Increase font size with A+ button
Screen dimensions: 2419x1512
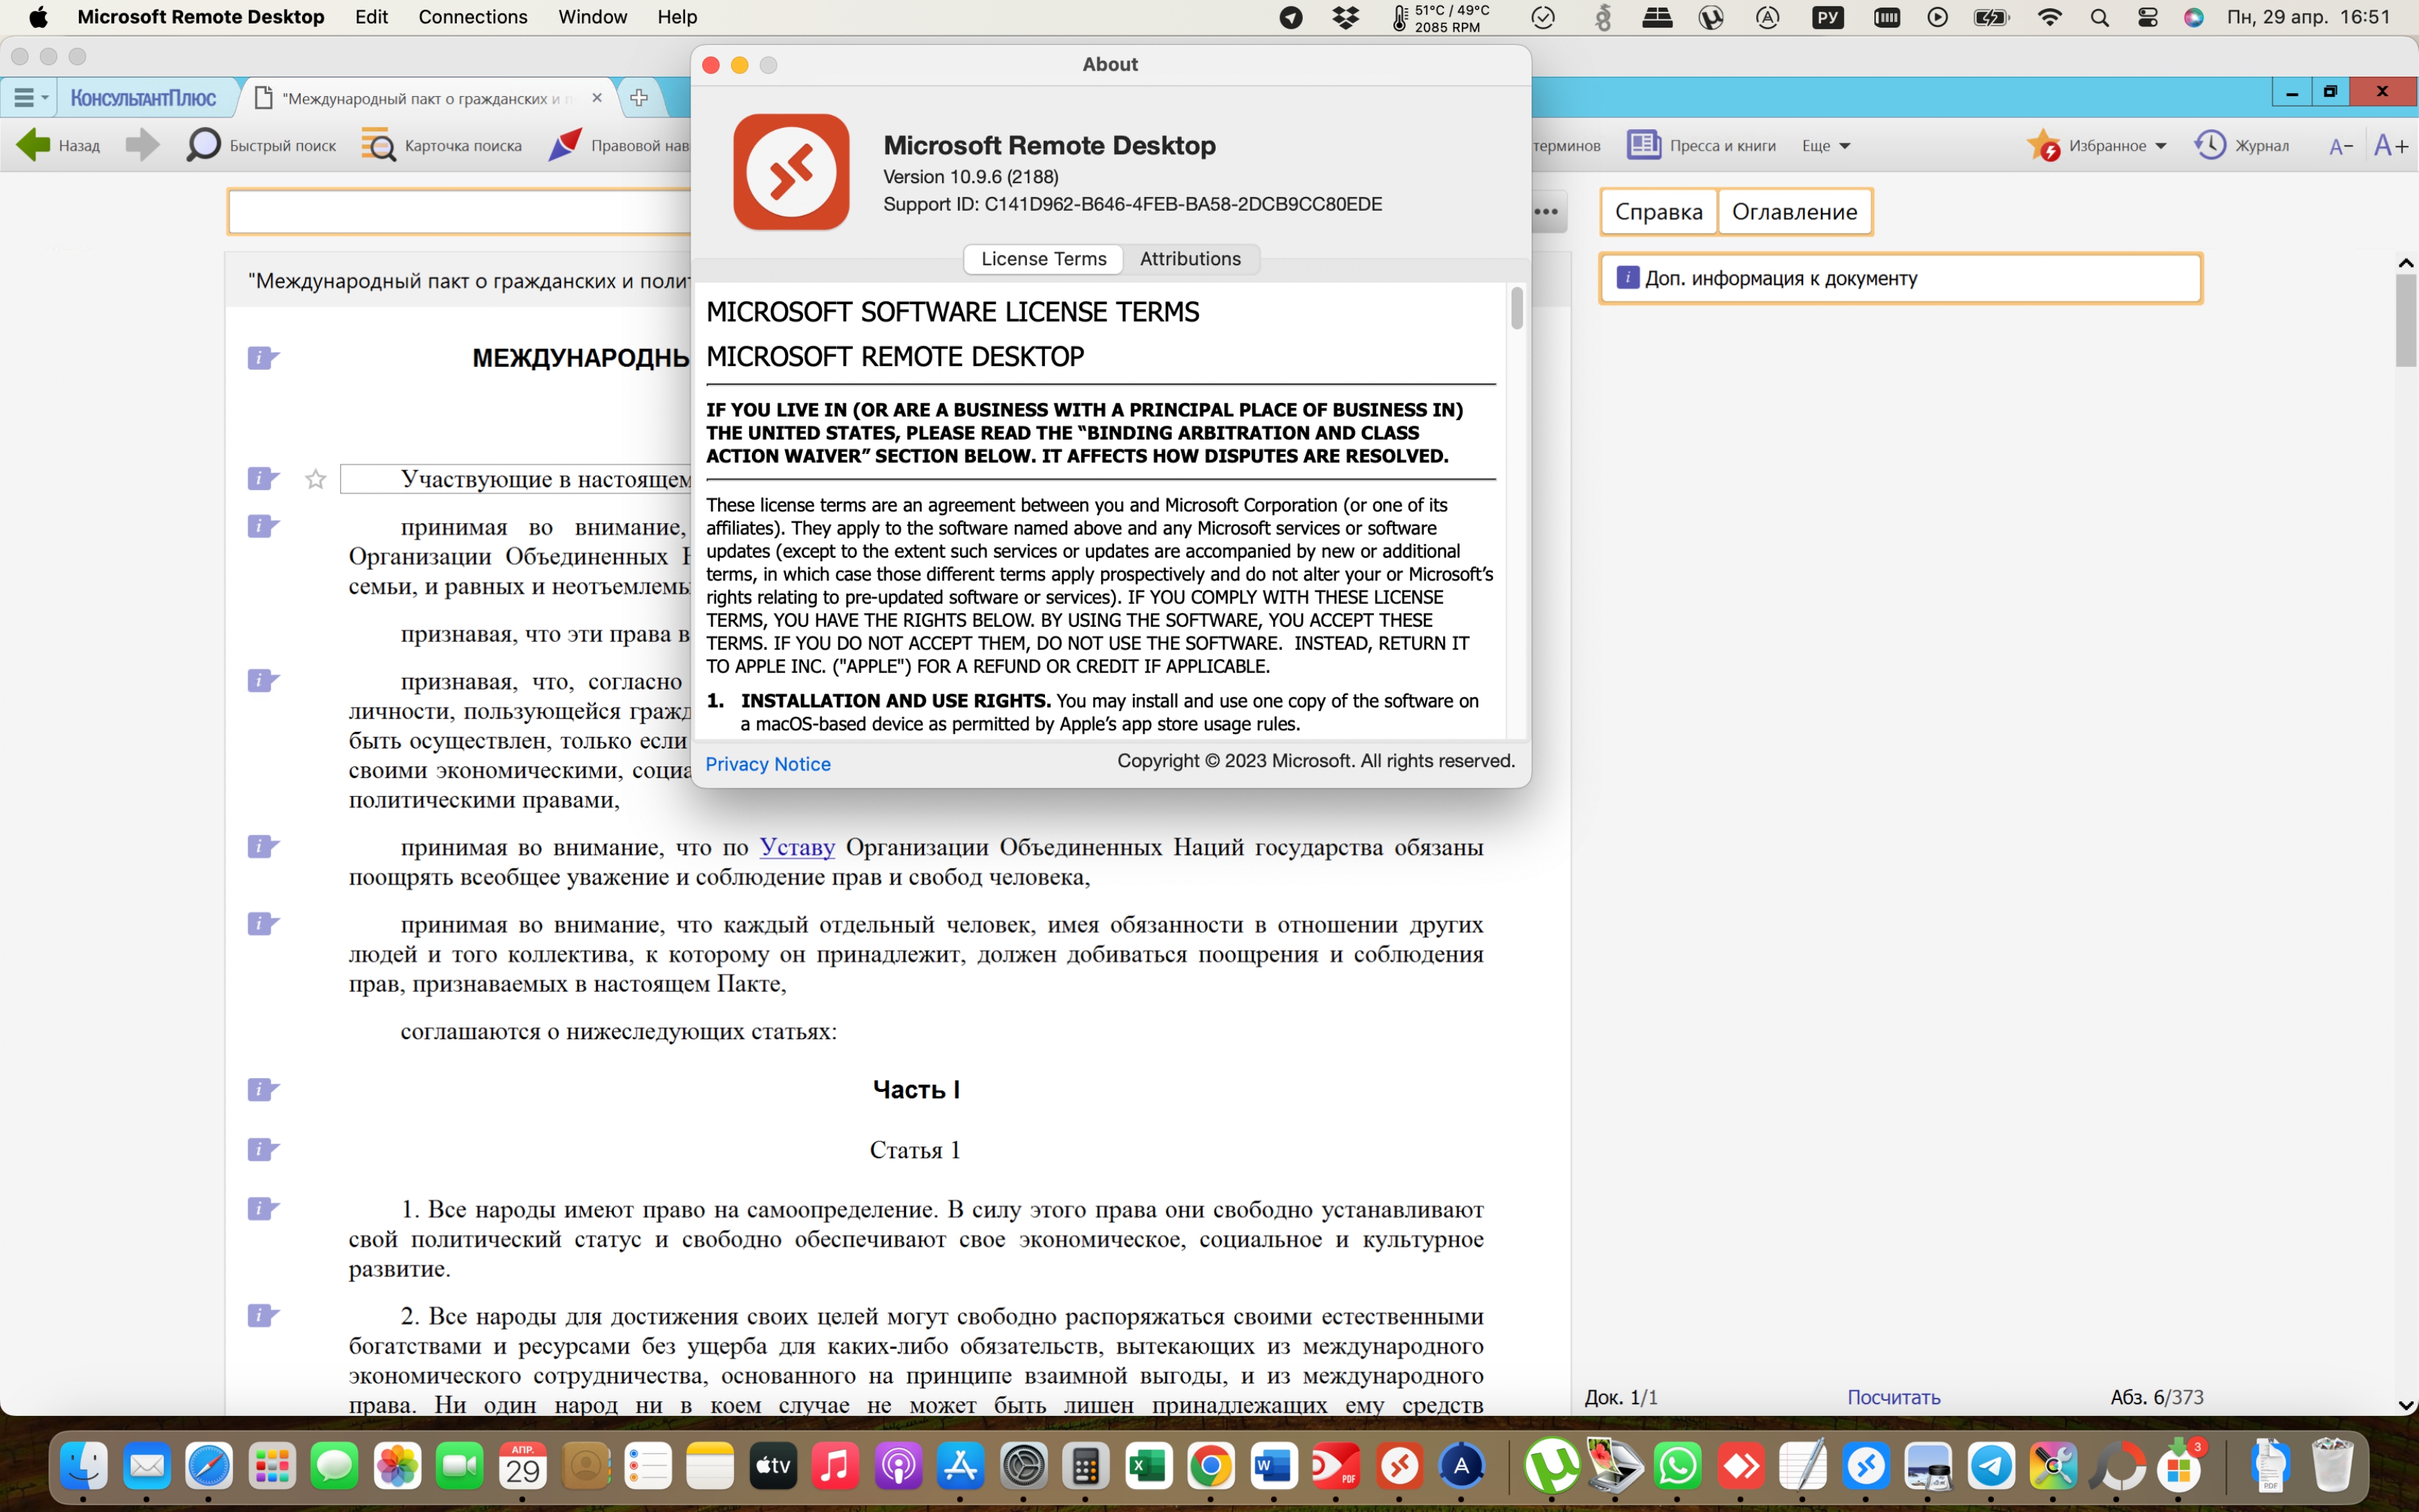2391,146
